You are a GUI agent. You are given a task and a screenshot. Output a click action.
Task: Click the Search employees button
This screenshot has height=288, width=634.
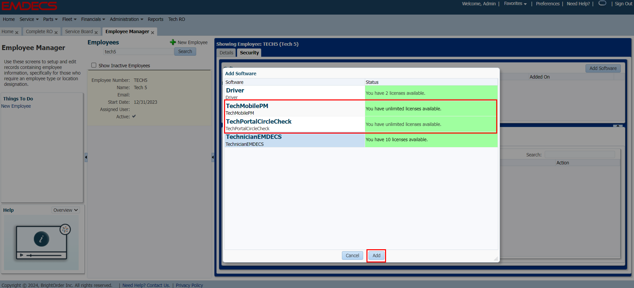pyautogui.click(x=185, y=51)
